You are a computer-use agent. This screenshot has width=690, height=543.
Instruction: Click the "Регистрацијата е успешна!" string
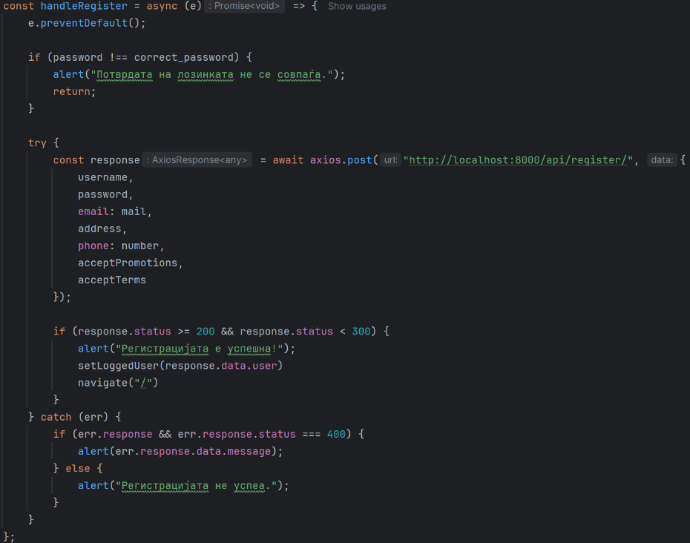pos(202,349)
